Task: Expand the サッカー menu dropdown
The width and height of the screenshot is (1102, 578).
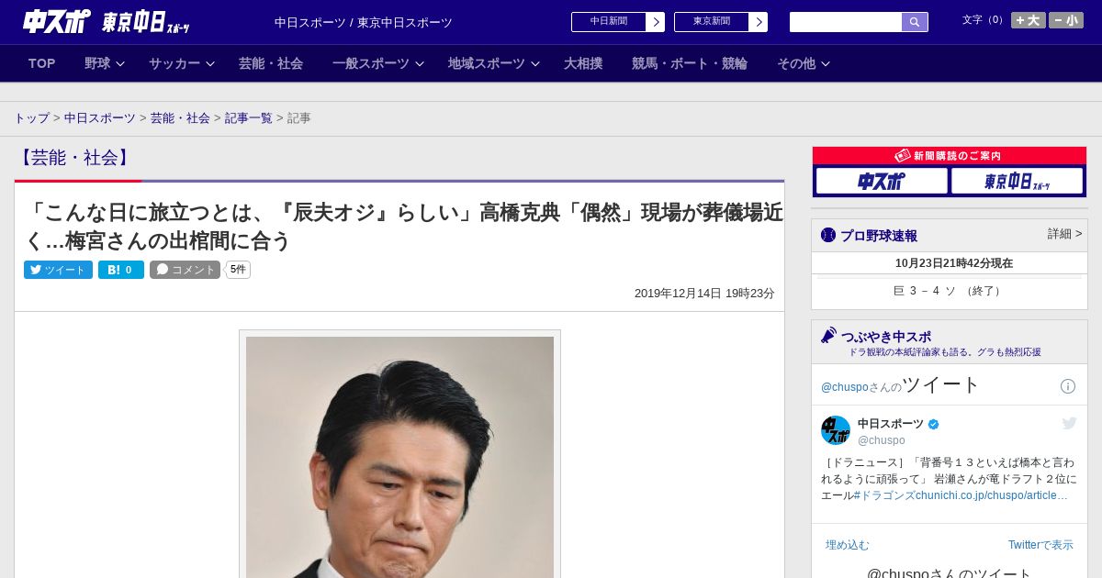Action: (x=181, y=63)
